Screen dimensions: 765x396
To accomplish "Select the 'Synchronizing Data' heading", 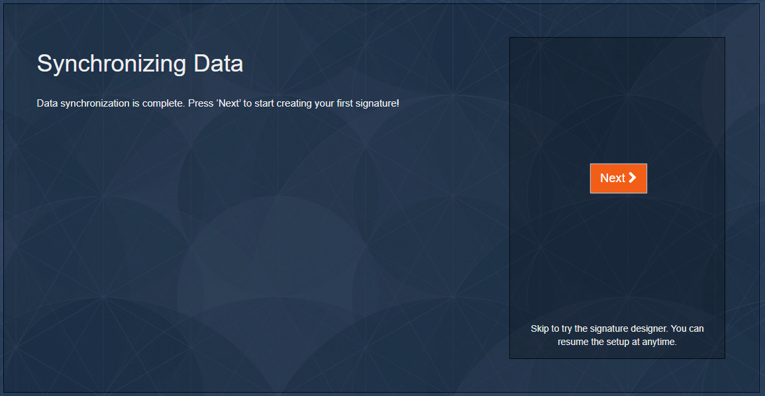I will point(140,64).
